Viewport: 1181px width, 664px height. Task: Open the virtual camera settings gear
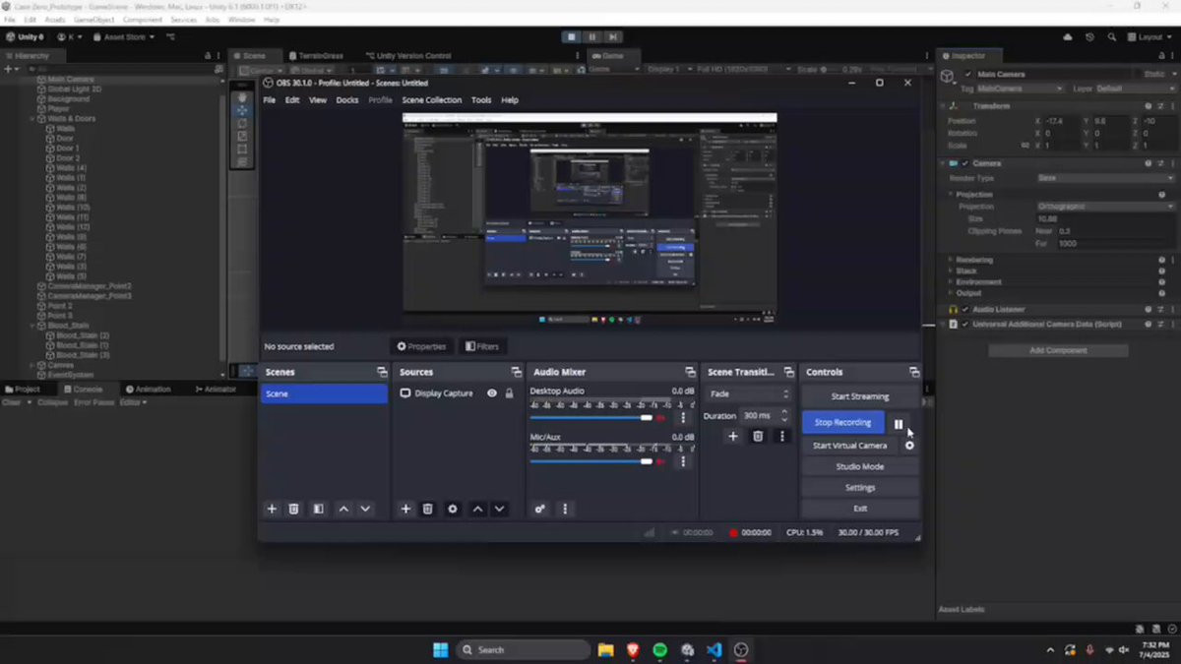pyautogui.click(x=909, y=446)
